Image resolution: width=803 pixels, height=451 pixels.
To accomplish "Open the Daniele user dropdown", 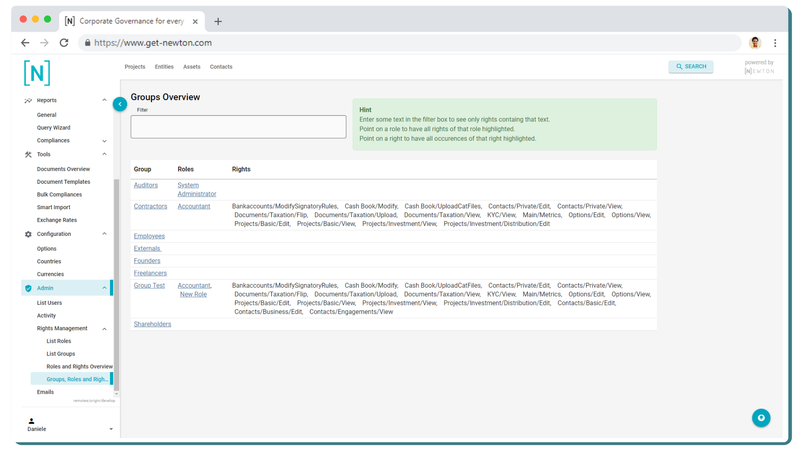I will point(111,429).
